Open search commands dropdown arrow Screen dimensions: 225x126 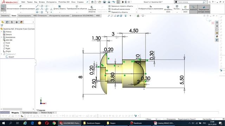[207, 2]
